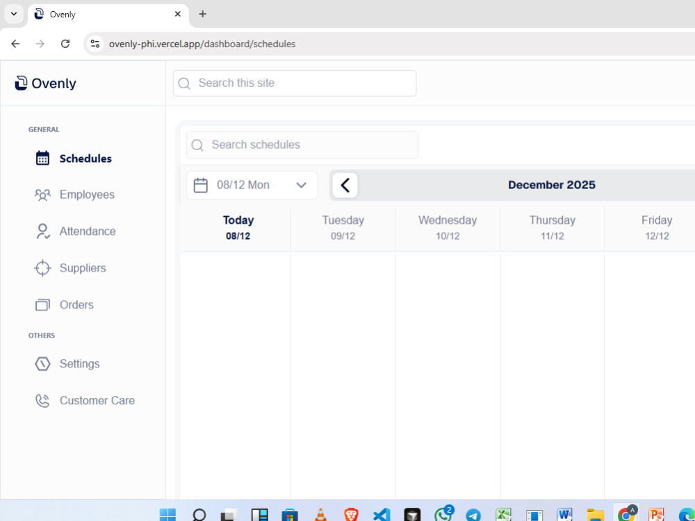This screenshot has width=695, height=521.
Task: Expand the 08/12 Mon date dropdown arrow
Action: pyautogui.click(x=302, y=185)
